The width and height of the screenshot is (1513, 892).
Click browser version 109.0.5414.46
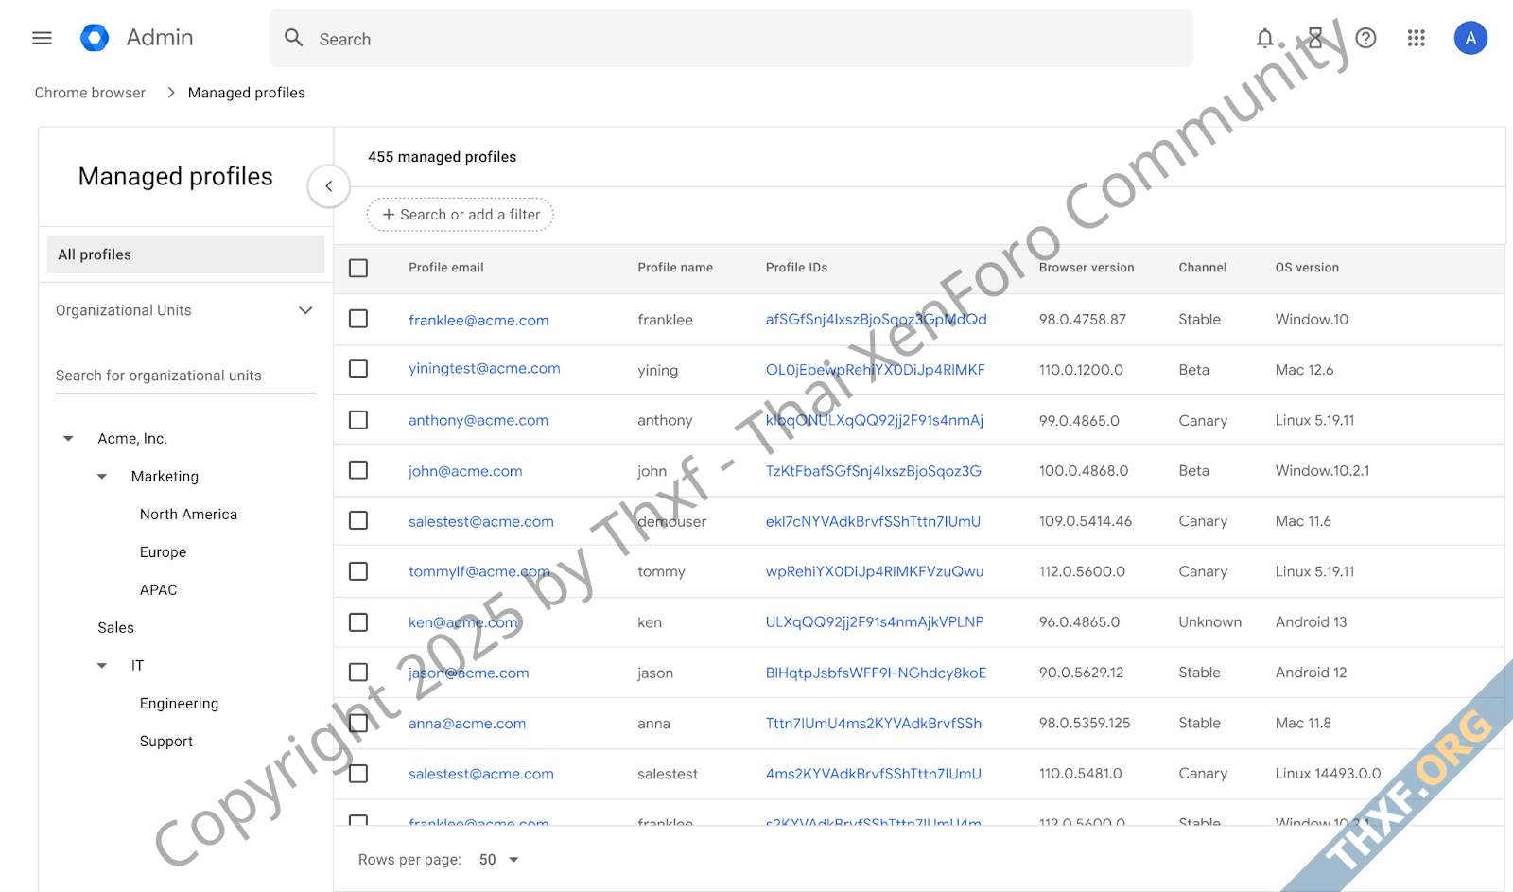tap(1086, 521)
